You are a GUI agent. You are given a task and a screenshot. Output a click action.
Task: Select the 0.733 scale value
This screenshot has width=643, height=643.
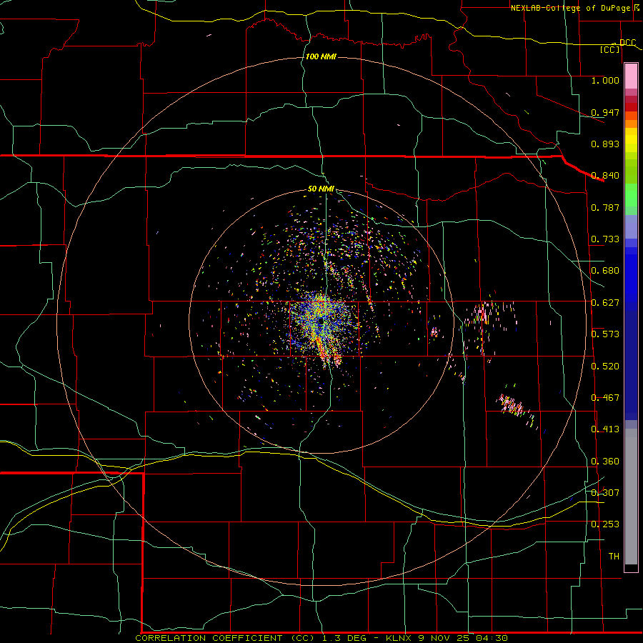605,239
